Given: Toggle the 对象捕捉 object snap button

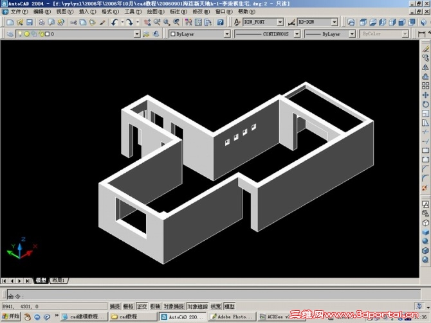Looking at the screenshot, I should (174, 306).
